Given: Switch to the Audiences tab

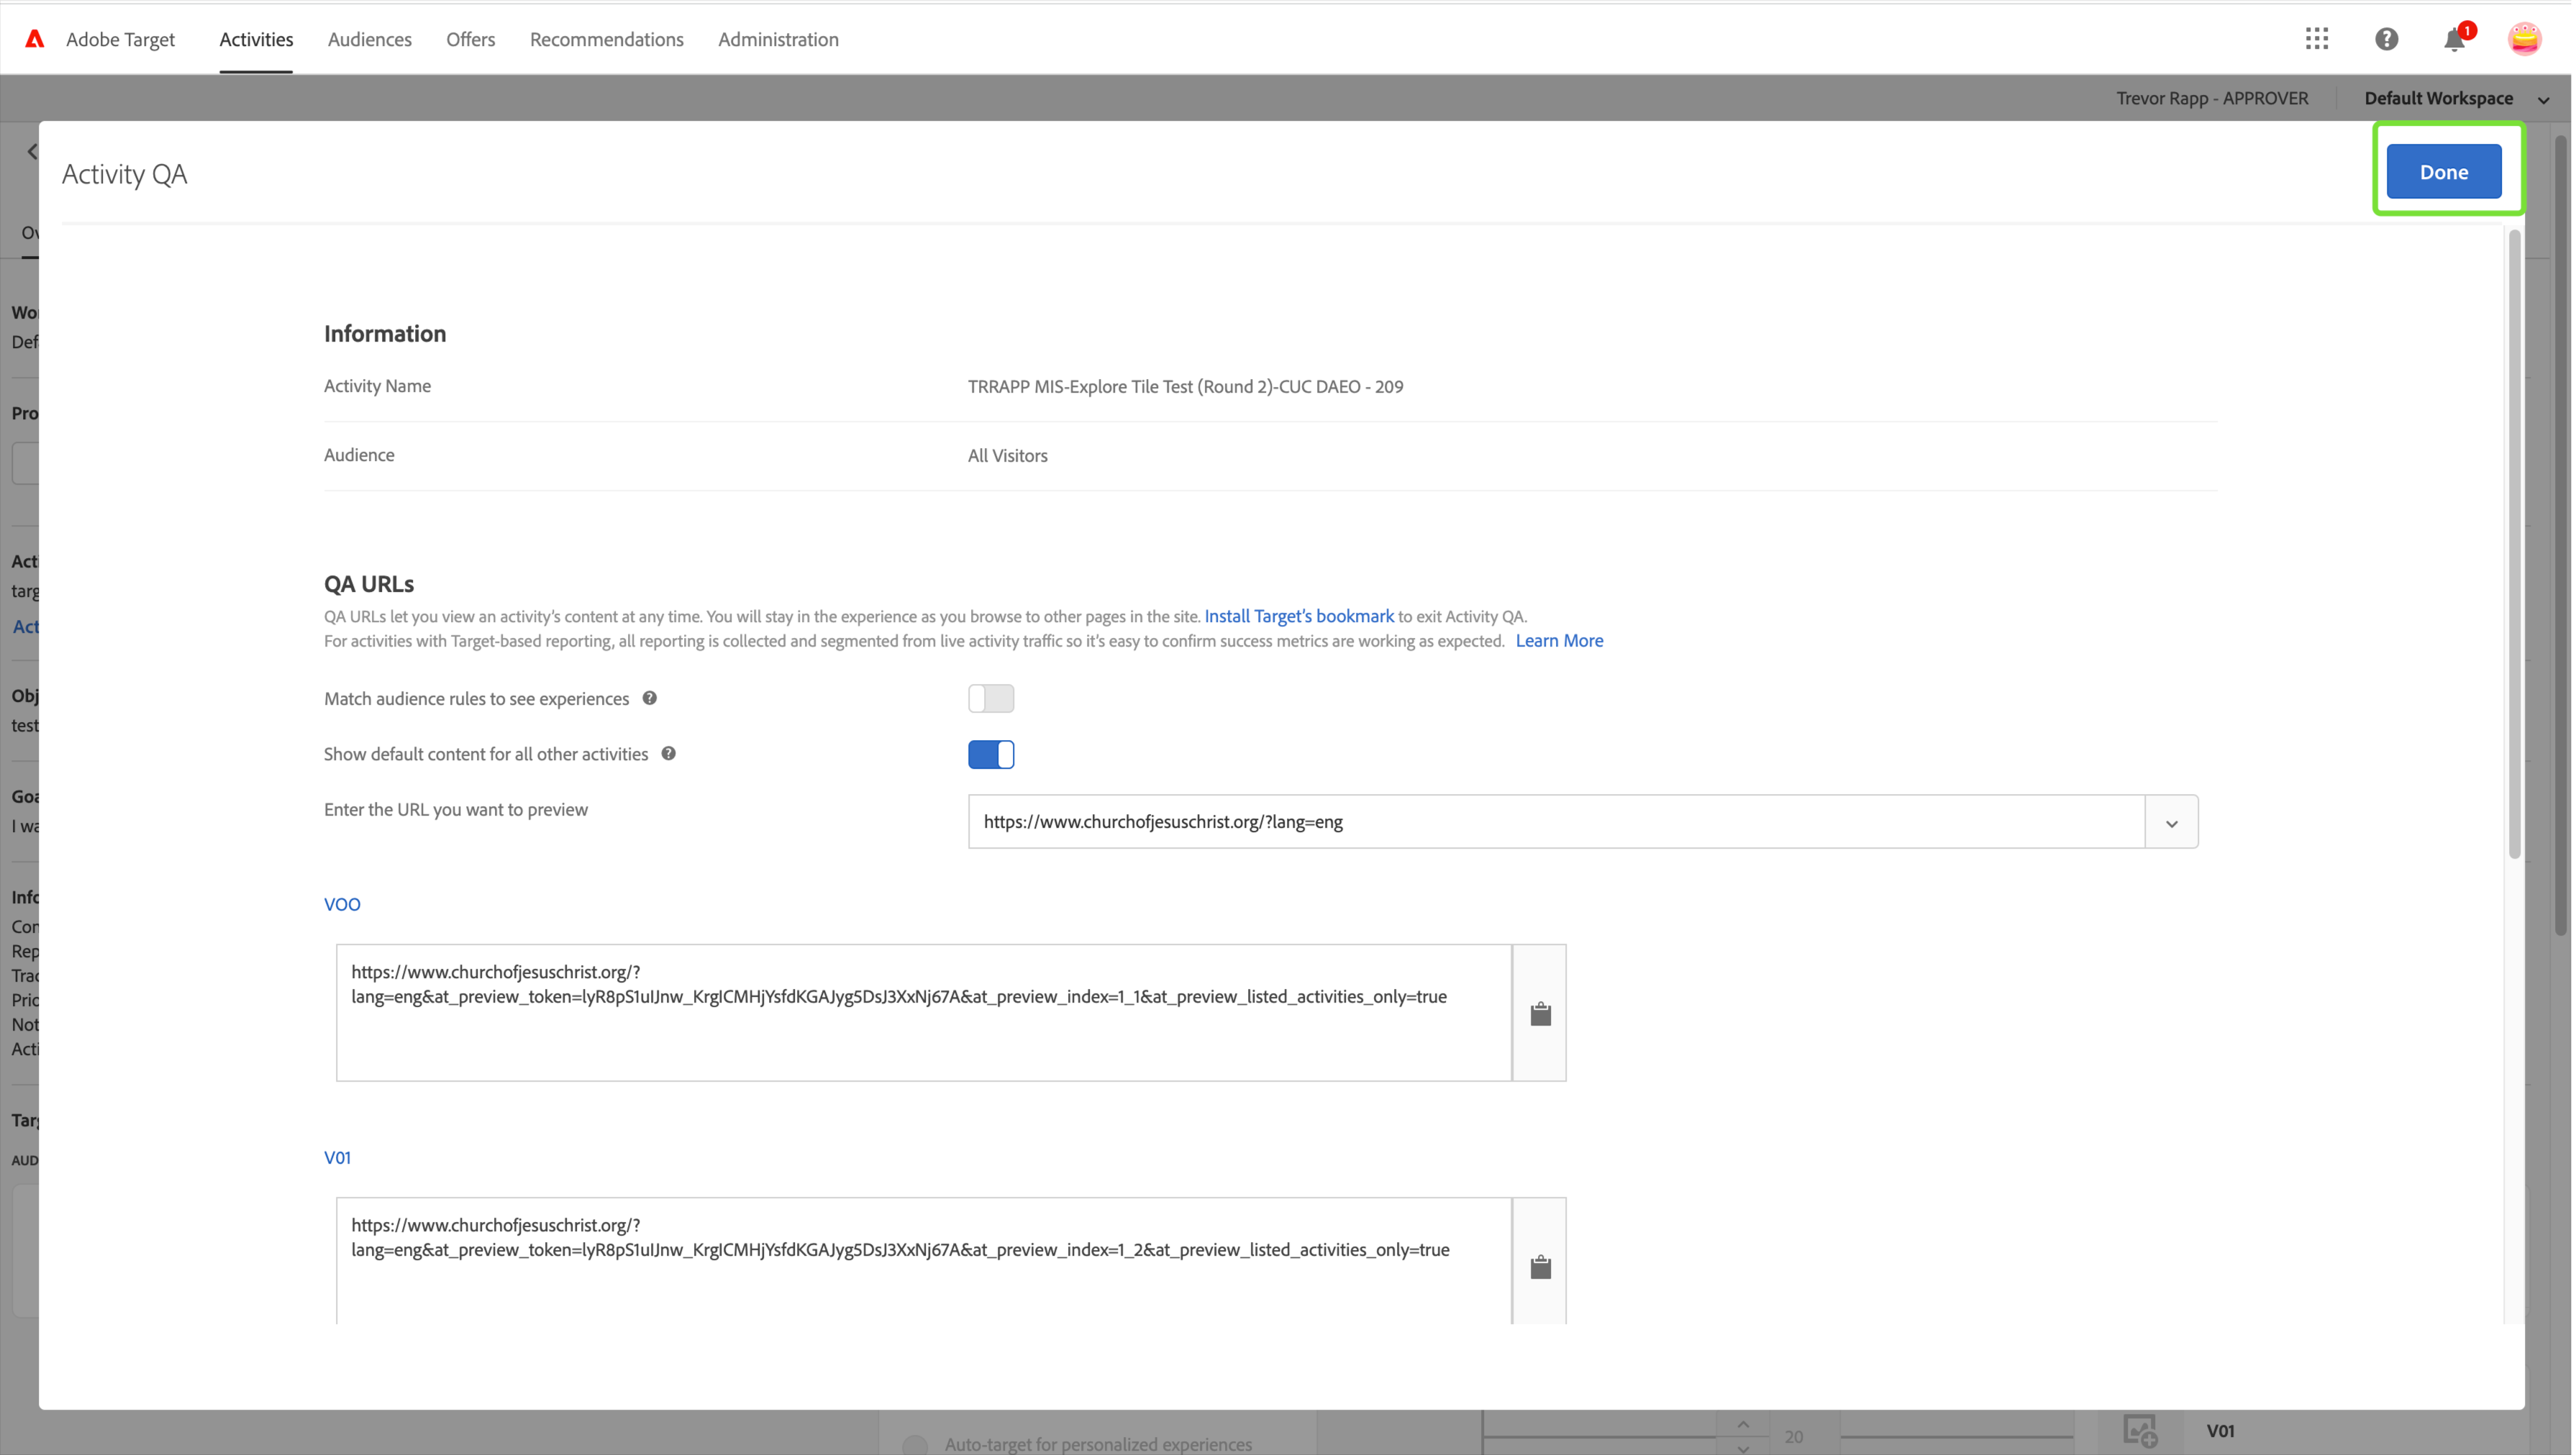Looking at the screenshot, I should [369, 39].
